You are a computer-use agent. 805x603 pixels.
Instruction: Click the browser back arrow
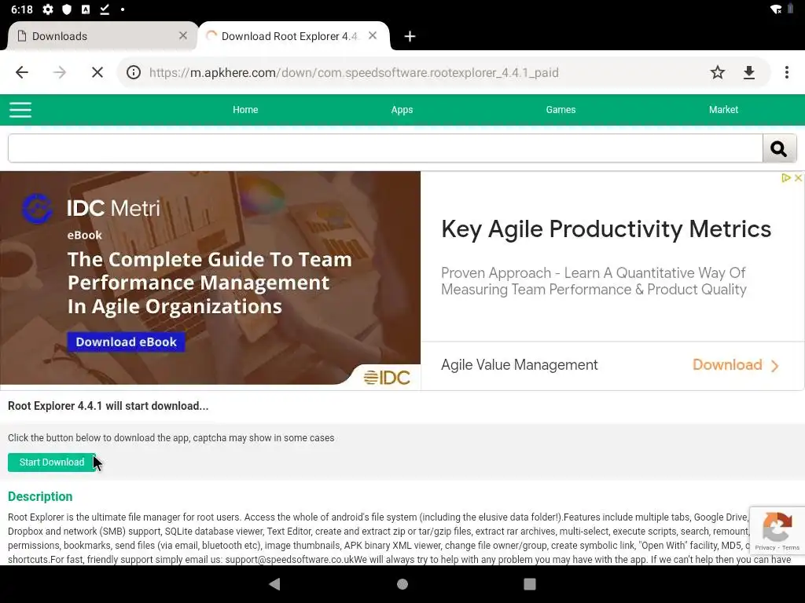(x=21, y=72)
